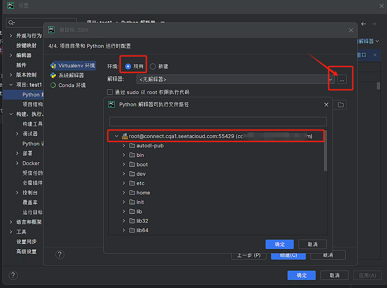Open 项目结构 settings page
The width and height of the screenshot is (387, 288).
click(x=33, y=104)
